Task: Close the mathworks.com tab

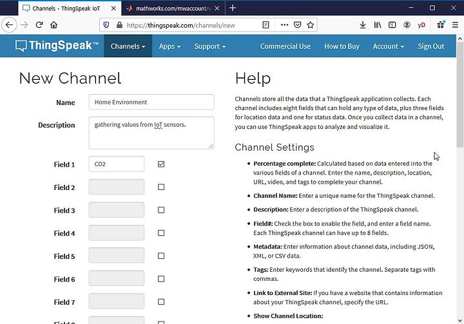Action: pyautogui.click(x=217, y=8)
